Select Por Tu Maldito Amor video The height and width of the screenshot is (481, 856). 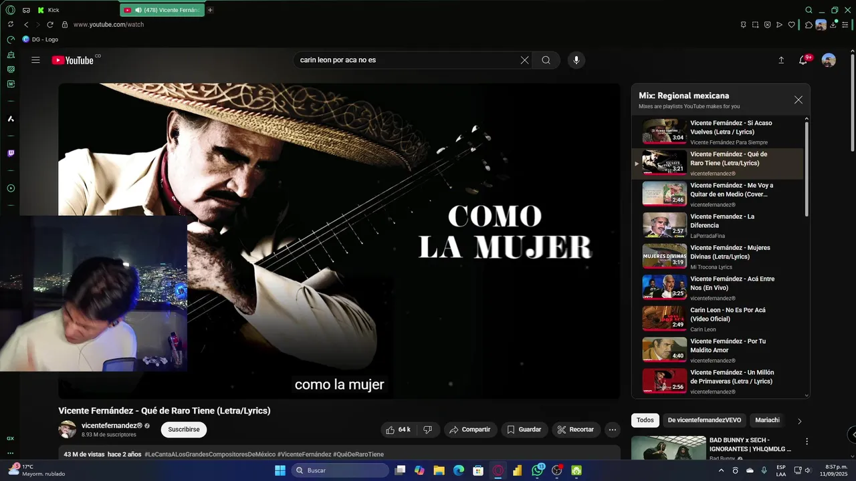[718, 349]
